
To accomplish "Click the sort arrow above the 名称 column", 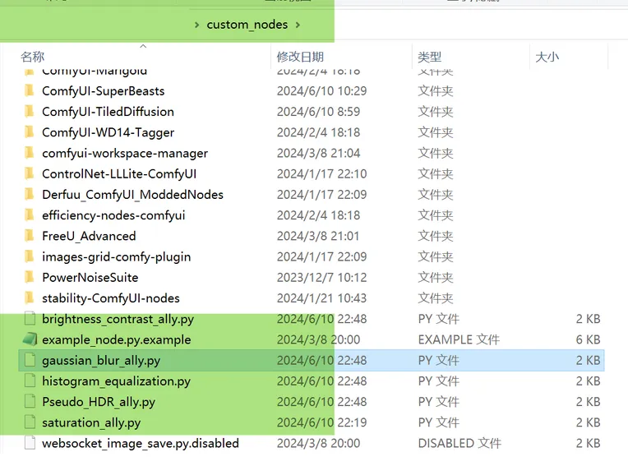I will [x=143, y=47].
